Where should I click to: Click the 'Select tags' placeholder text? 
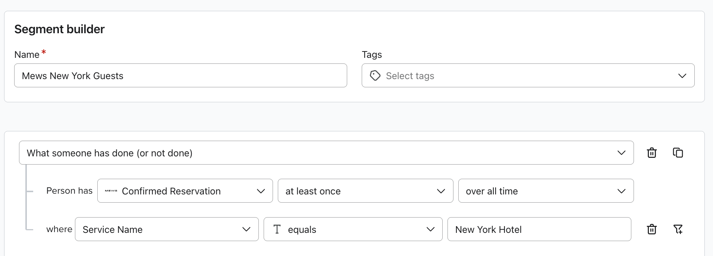tap(410, 76)
